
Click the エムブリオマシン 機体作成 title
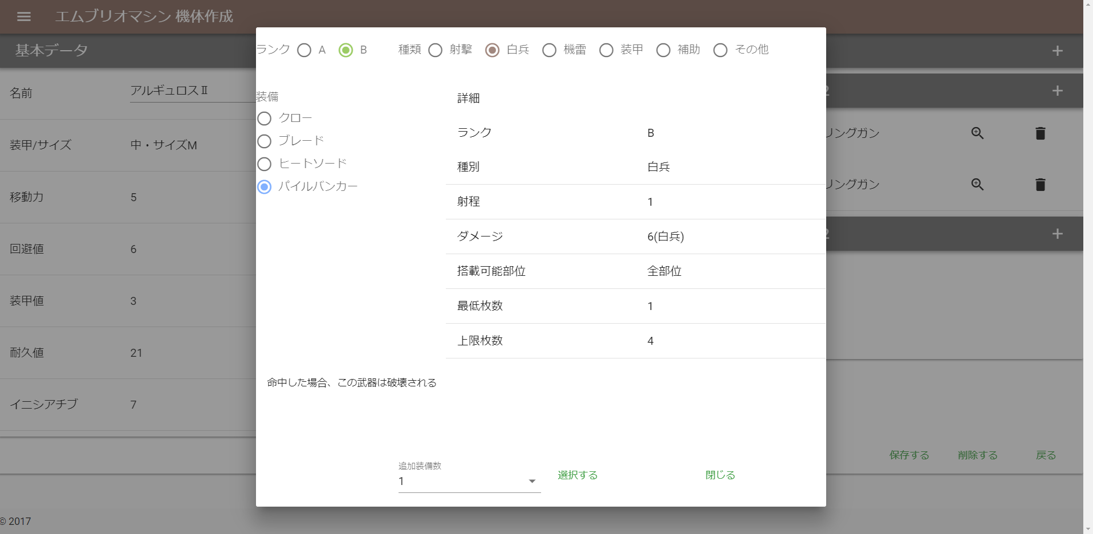144,17
